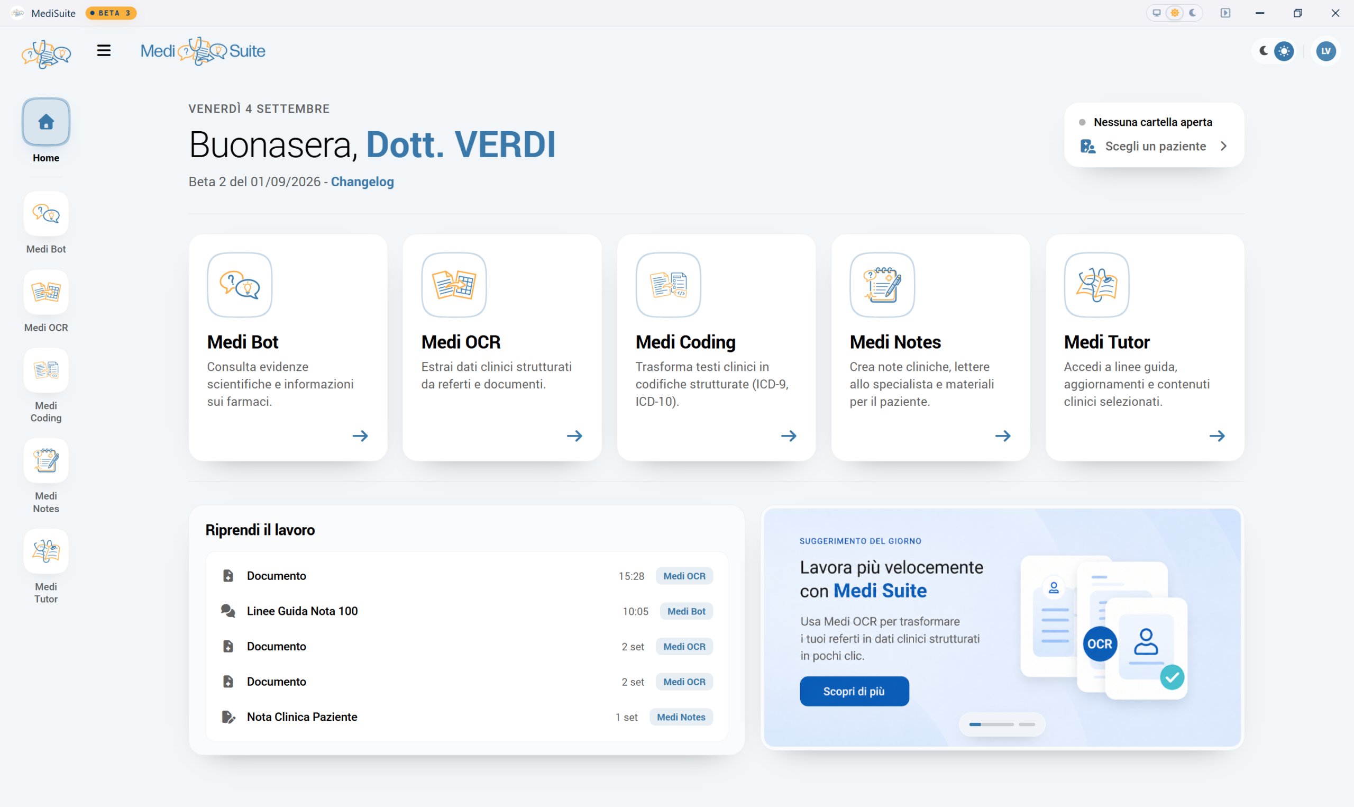Open Medi Tutor card arrow

1217,436
